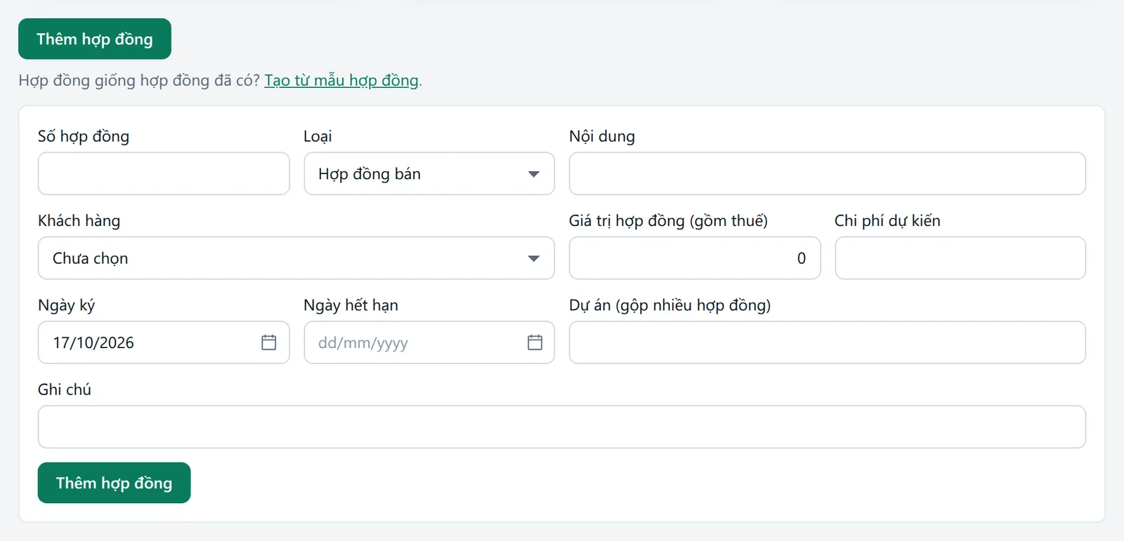Select the Ghi chú notes field
Screen dimensions: 1124x541
(x=562, y=427)
